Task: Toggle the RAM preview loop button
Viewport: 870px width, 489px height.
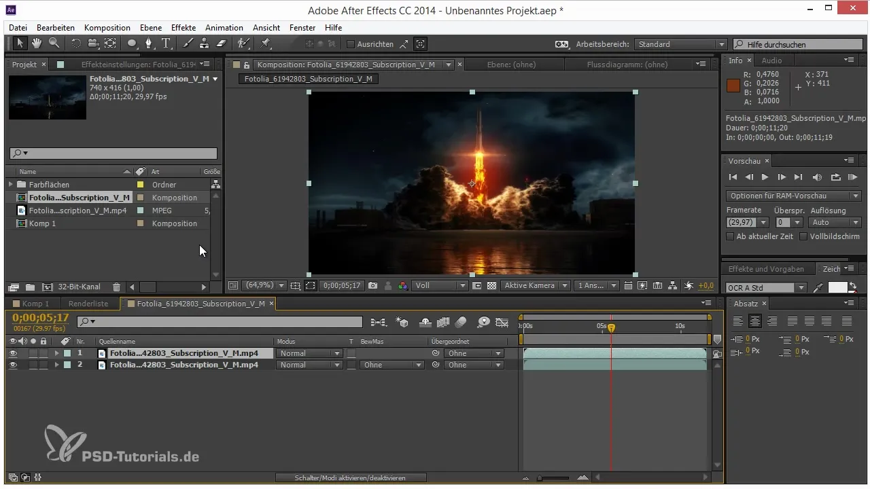Action: tap(835, 177)
